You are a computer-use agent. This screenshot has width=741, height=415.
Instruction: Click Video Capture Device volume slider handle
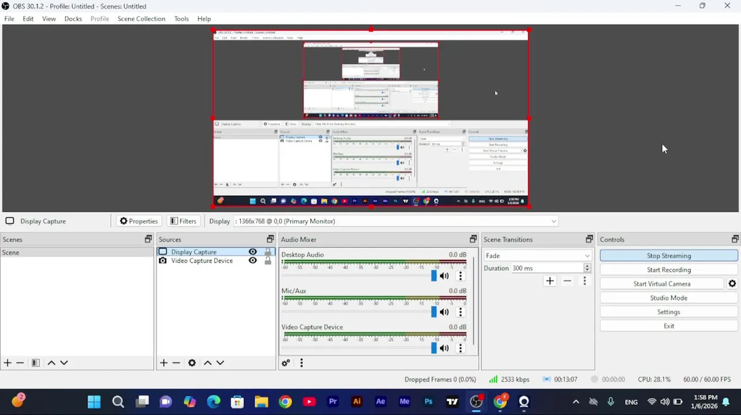click(434, 348)
